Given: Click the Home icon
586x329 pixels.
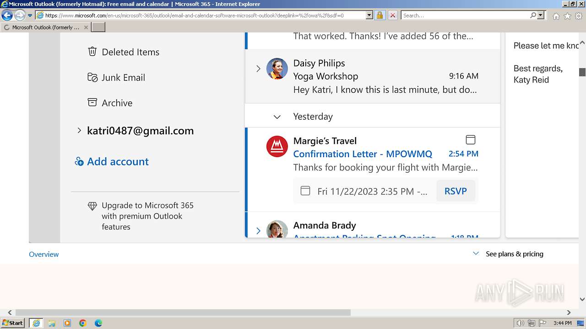Looking at the screenshot, I should 556,16.
